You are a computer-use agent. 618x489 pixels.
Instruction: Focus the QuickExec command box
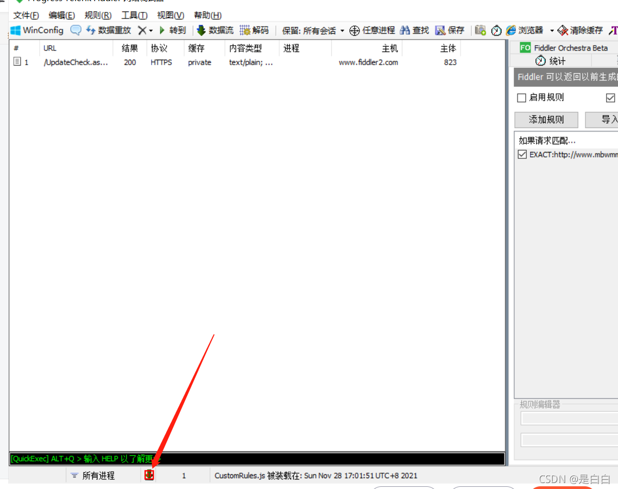coord(257,459)
